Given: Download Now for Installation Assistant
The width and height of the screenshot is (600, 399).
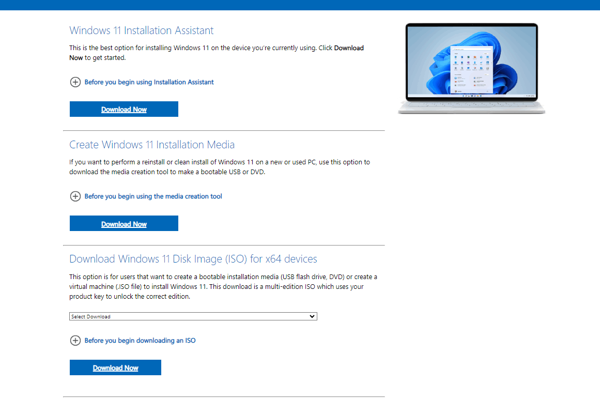Looking at the screenshot, I should tap(124, 109).
